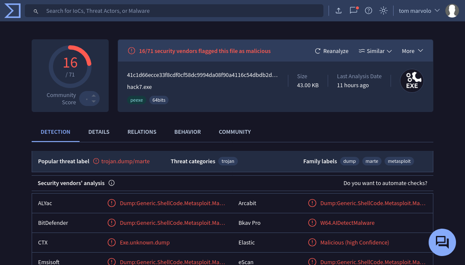Click the 11 hours ago analysis date
The height and width of the screenshot is (265, 465).
click(x=353, y=85)
